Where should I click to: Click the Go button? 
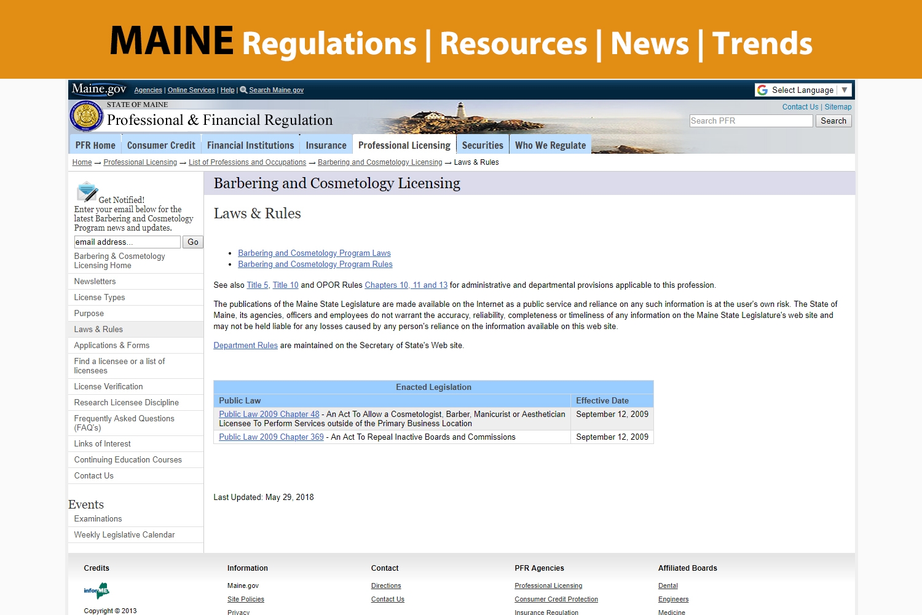coord(193,242)
